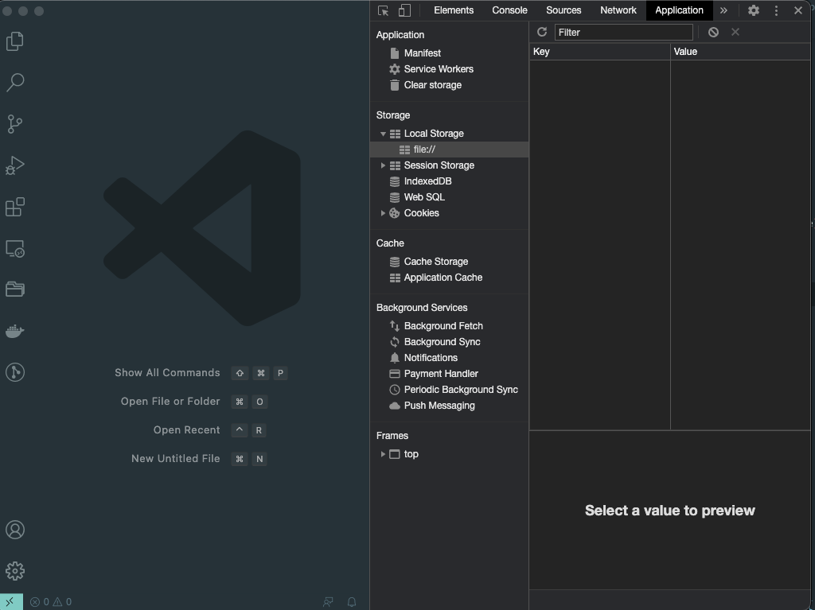Click Show All Commands
The image size is (815, 610).
point(167,372)
